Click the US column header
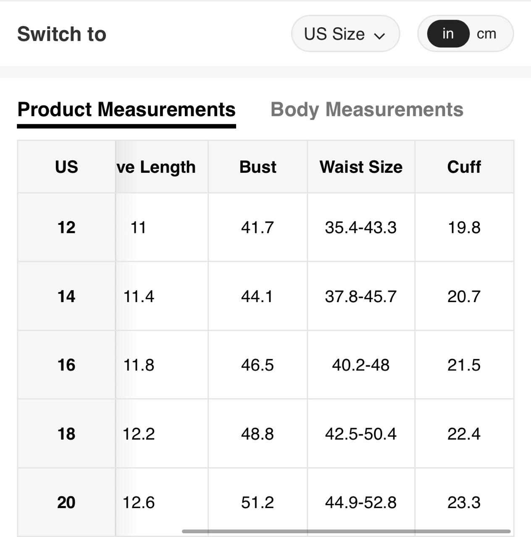The image size is (531, 537). click(66, 167)
